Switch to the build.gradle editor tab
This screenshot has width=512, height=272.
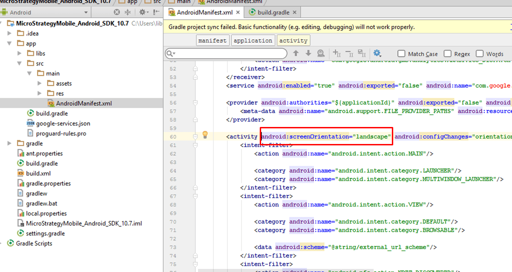point(273,13)
